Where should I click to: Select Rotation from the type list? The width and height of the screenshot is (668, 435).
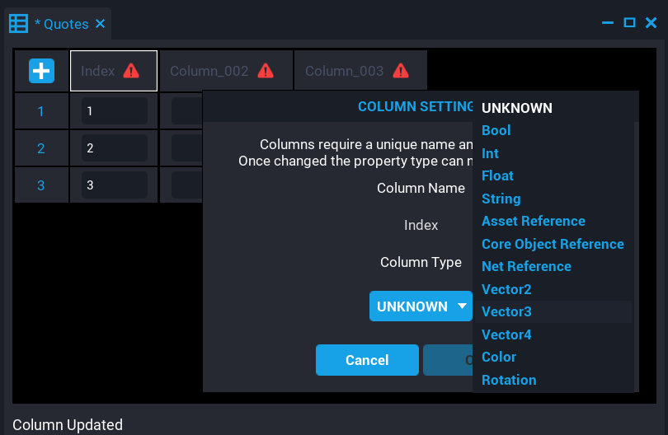509,380
